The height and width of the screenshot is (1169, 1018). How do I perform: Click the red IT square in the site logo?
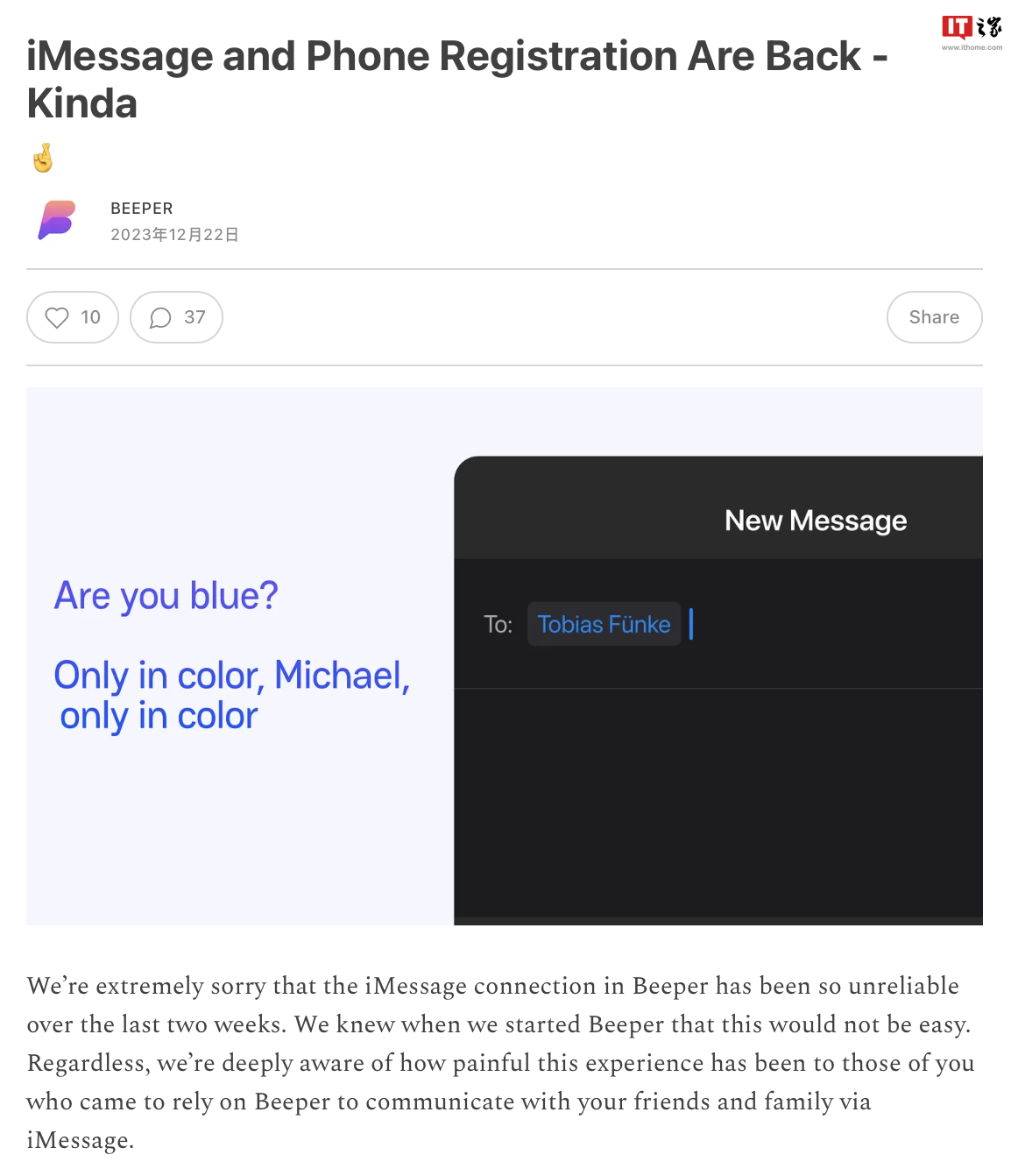pos(958,26)
